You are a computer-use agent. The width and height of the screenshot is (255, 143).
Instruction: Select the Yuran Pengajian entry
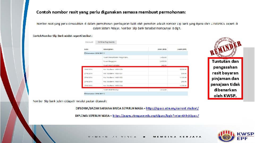point(110,61)
